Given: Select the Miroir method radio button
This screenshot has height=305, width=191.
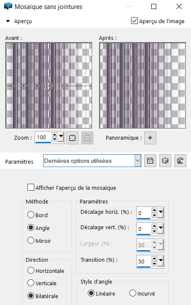Looking at the screenshot, I should (31, 240).
